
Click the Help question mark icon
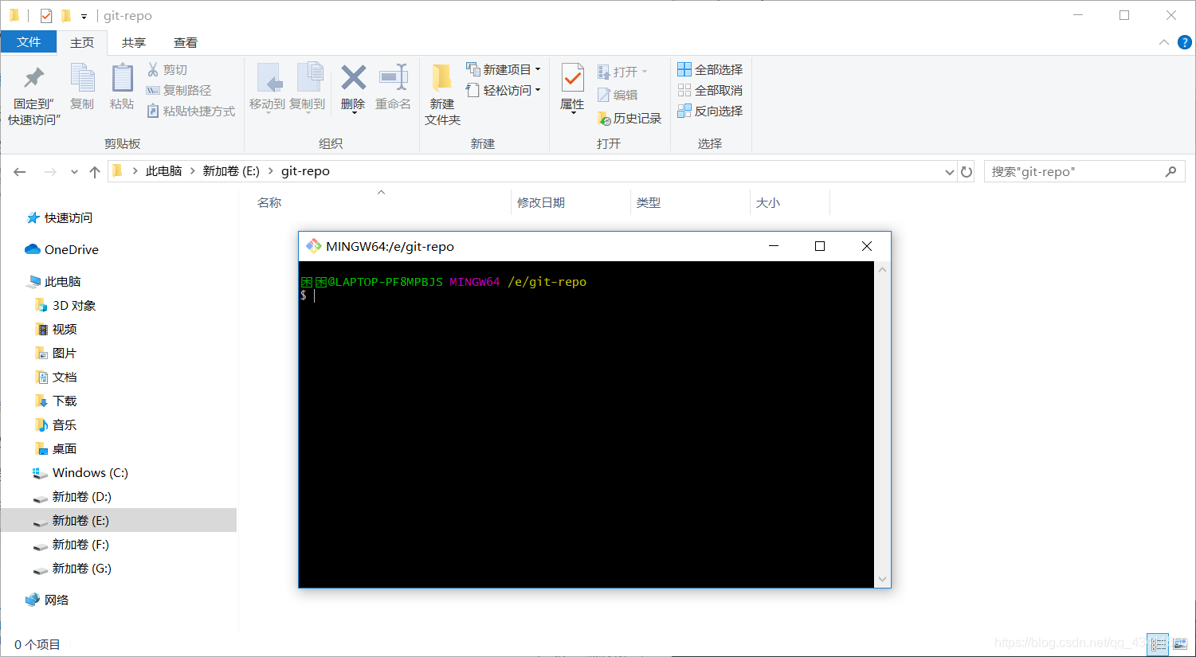click(x=1185, y=42)
